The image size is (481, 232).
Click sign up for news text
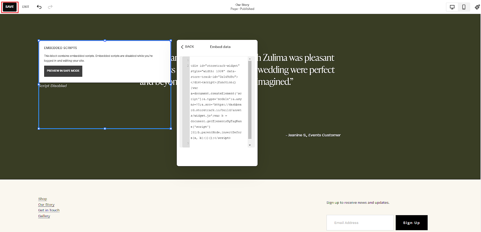pos(358,203)
